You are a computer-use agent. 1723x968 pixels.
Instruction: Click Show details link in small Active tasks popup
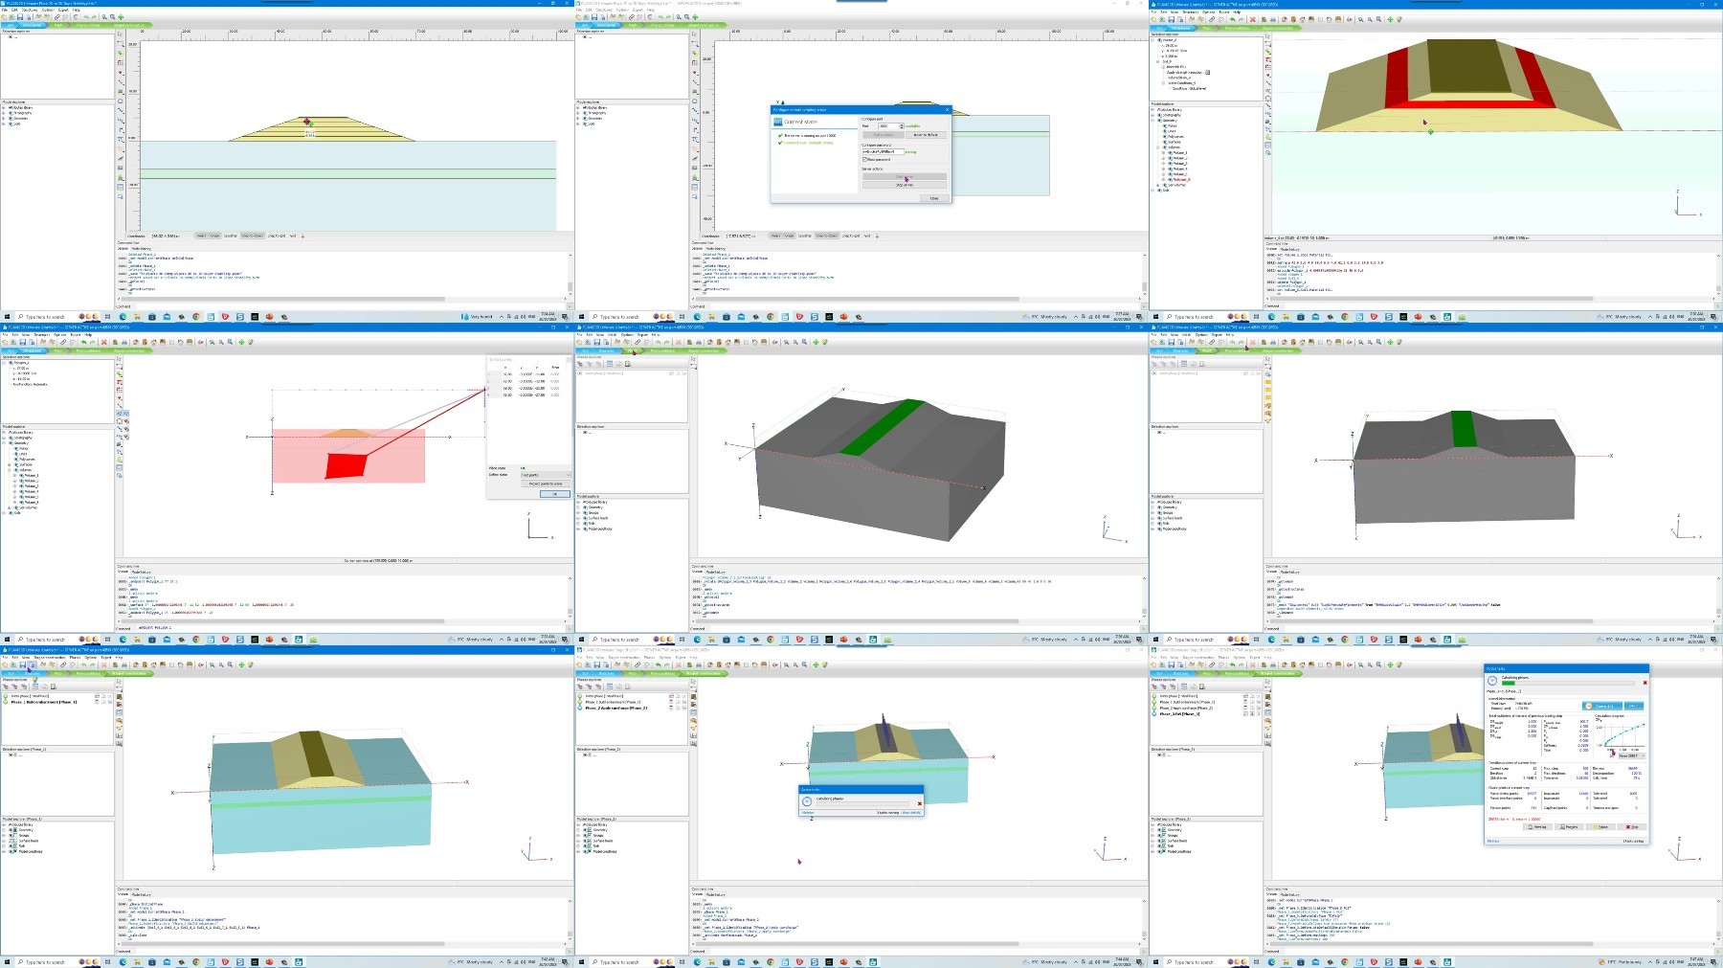tap(911, 813)
